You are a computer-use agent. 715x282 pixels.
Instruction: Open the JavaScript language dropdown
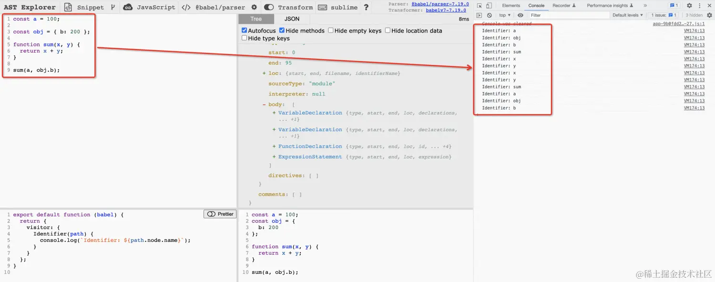[156, 7]
